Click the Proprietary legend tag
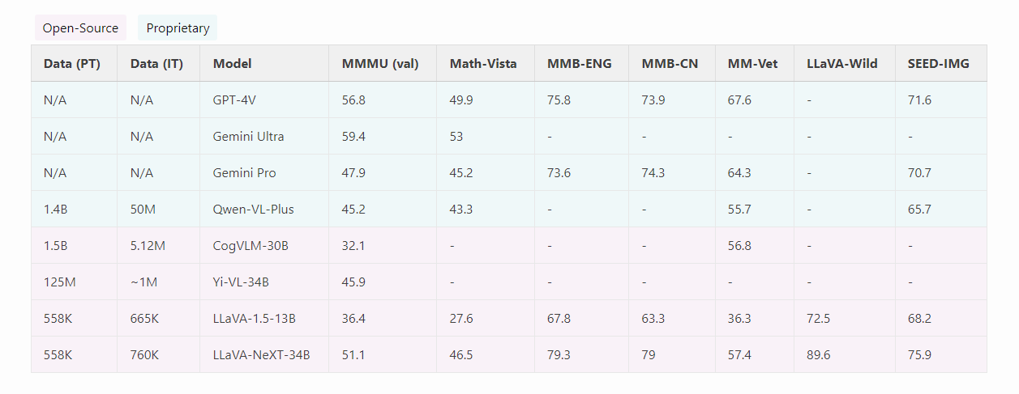The width and height of the screenshot is (1019, 394). [x=178, y=28]
